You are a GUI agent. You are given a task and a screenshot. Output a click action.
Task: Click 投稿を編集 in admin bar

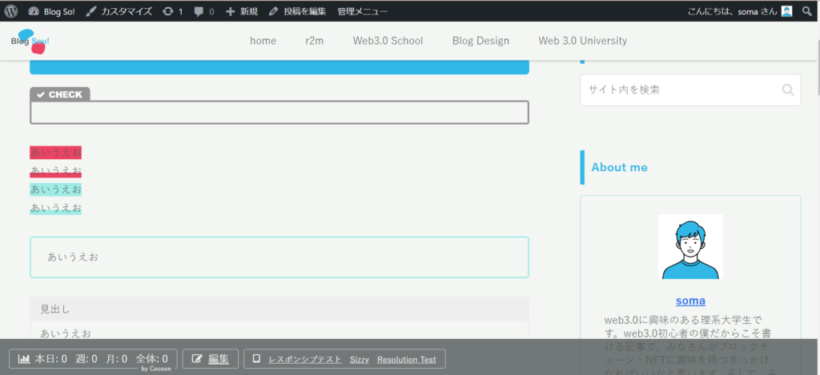(297, 11)
